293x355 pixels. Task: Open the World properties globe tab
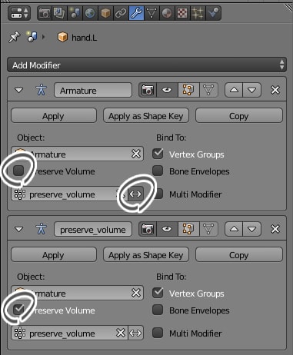point(90,13)
